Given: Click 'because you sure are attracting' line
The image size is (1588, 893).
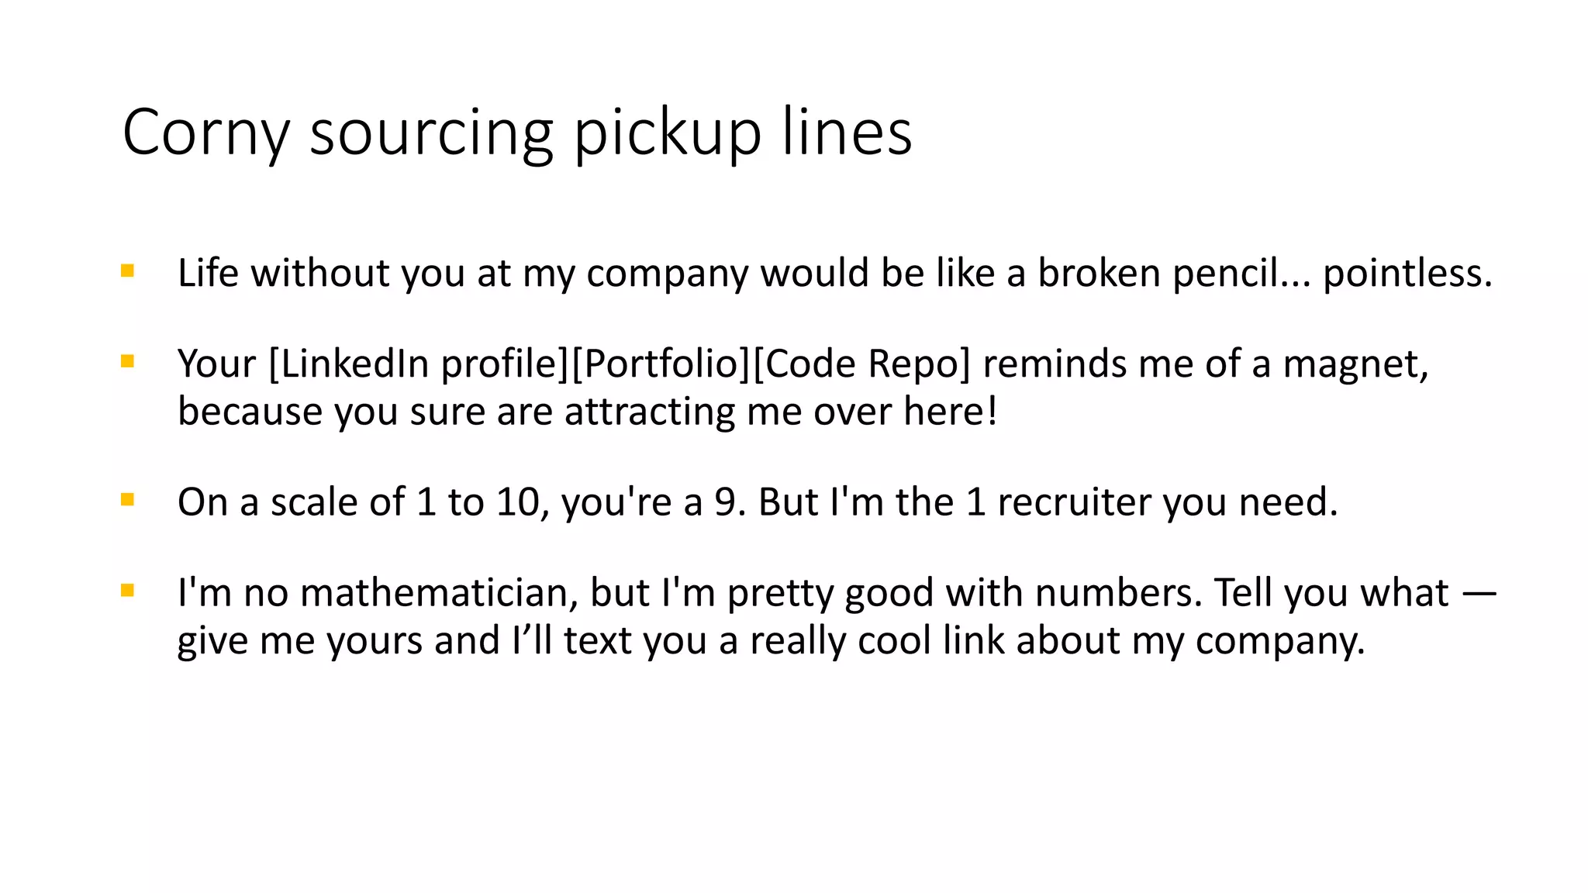Looking at the screenshot, I should (x=456, y=412).
